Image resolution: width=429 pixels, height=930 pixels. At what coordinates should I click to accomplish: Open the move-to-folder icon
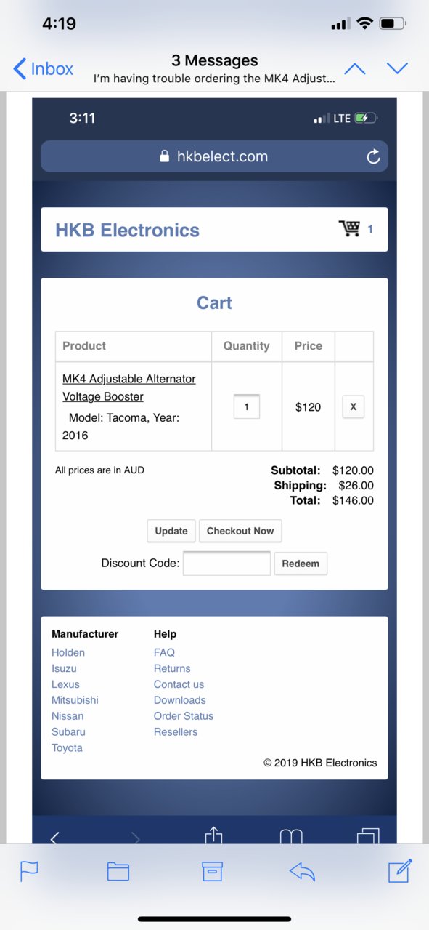118,871
